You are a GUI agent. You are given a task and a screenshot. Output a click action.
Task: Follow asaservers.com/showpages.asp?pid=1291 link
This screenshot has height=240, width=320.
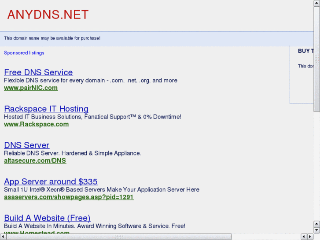[x=69, y=197]
